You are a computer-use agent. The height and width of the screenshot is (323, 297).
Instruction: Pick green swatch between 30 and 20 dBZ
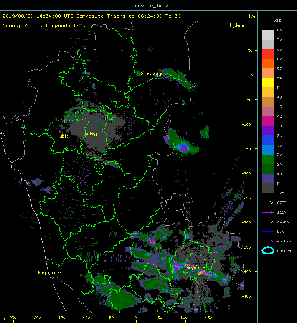(268, 159)
